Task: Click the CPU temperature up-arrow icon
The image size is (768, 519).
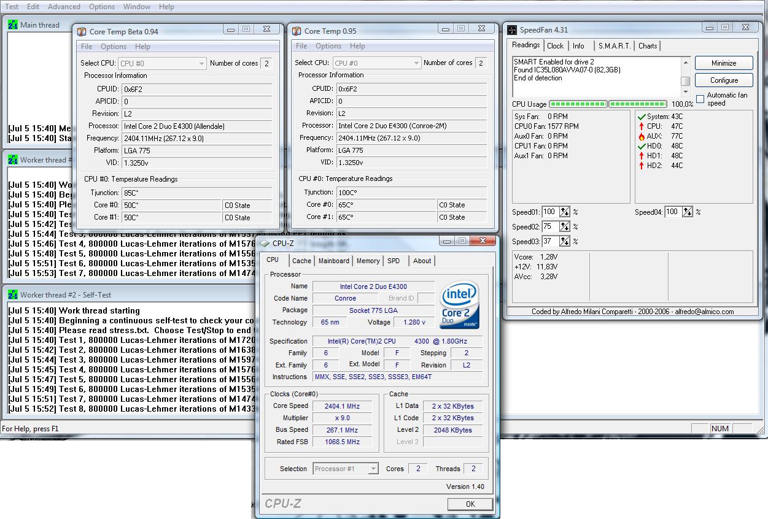Action: 642,126
